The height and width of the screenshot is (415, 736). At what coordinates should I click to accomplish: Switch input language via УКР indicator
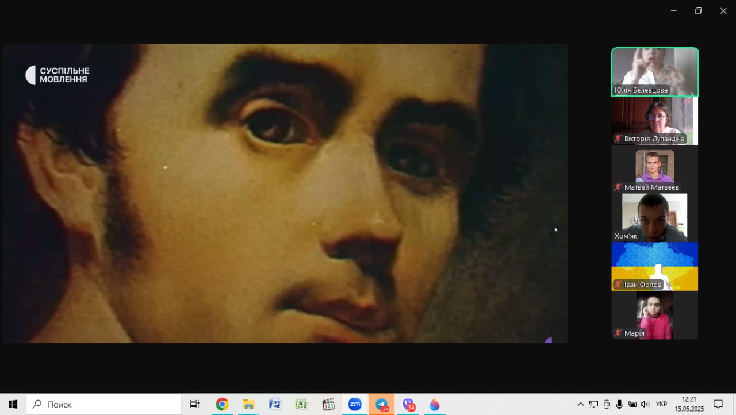(661, 404)
